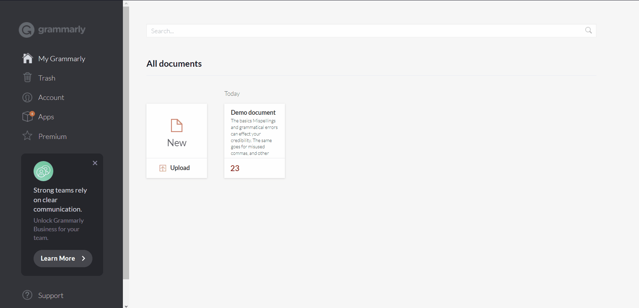Click the sidebar scrollbar down arrow
The width and height of the screenshot is (639, 308).
click(126, 306)
